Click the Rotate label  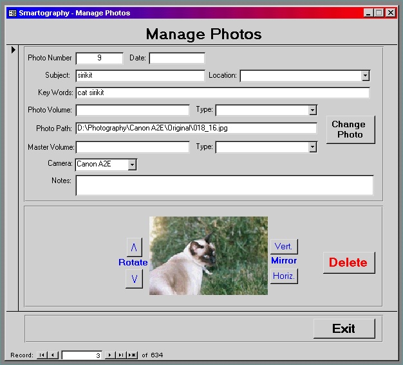point(133,262)
